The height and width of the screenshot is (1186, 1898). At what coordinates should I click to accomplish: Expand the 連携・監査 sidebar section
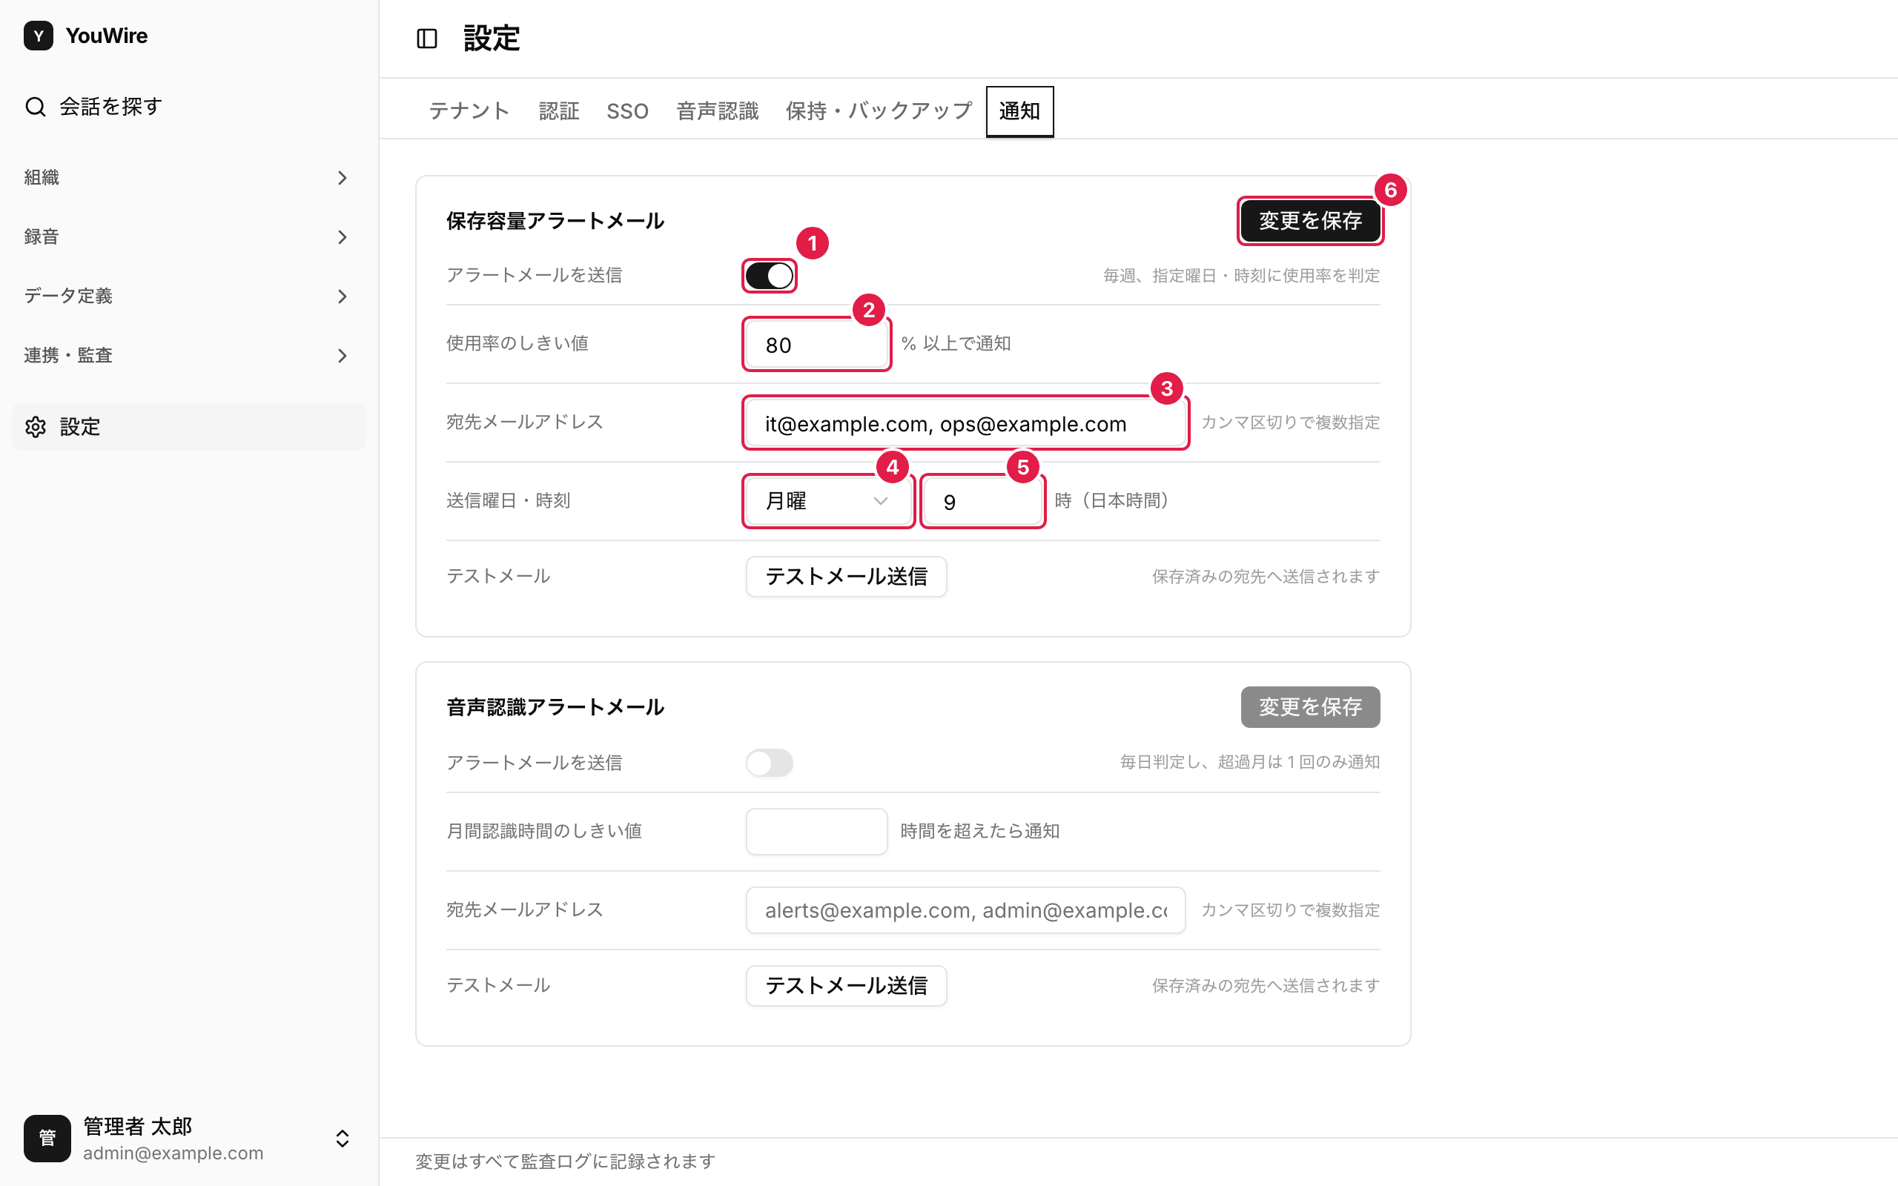coord(188,355)
